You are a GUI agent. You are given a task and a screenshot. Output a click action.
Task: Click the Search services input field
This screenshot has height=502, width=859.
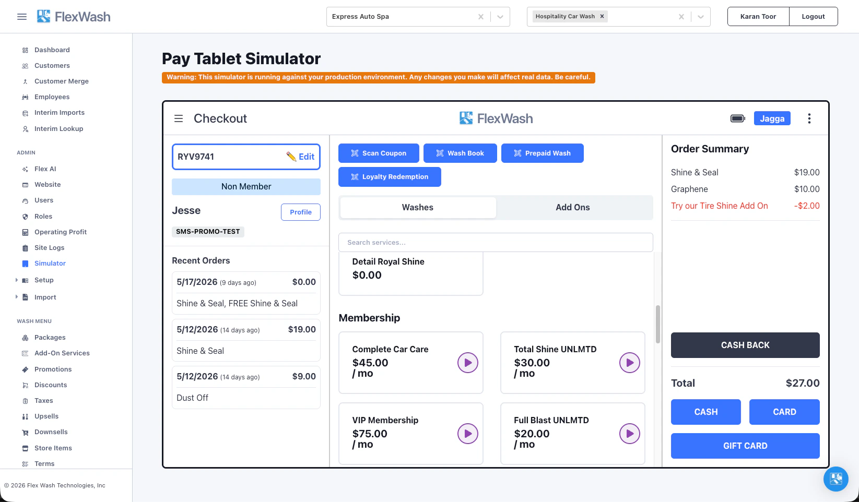[496, 243]
